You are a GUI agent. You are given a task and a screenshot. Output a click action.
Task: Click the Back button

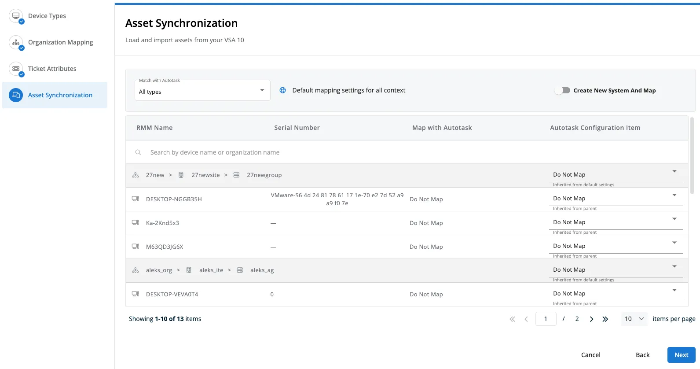(x=642, y=355)
